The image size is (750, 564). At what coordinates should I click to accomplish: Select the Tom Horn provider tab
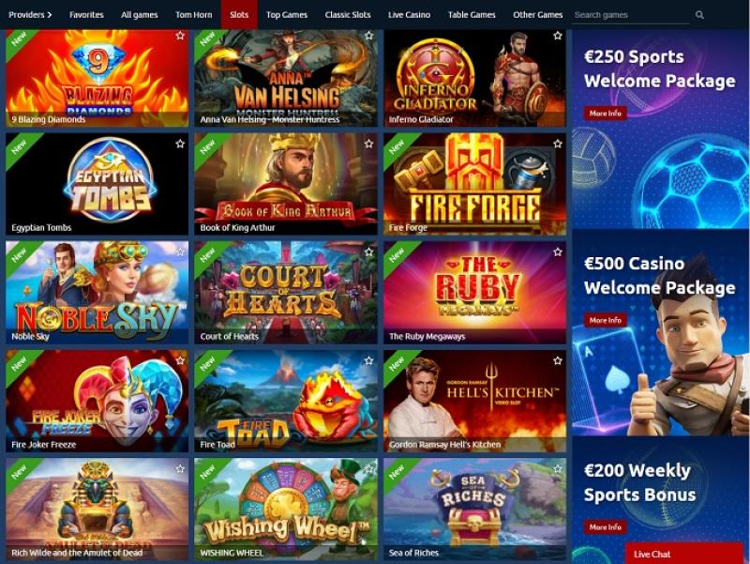coord(194,15)
